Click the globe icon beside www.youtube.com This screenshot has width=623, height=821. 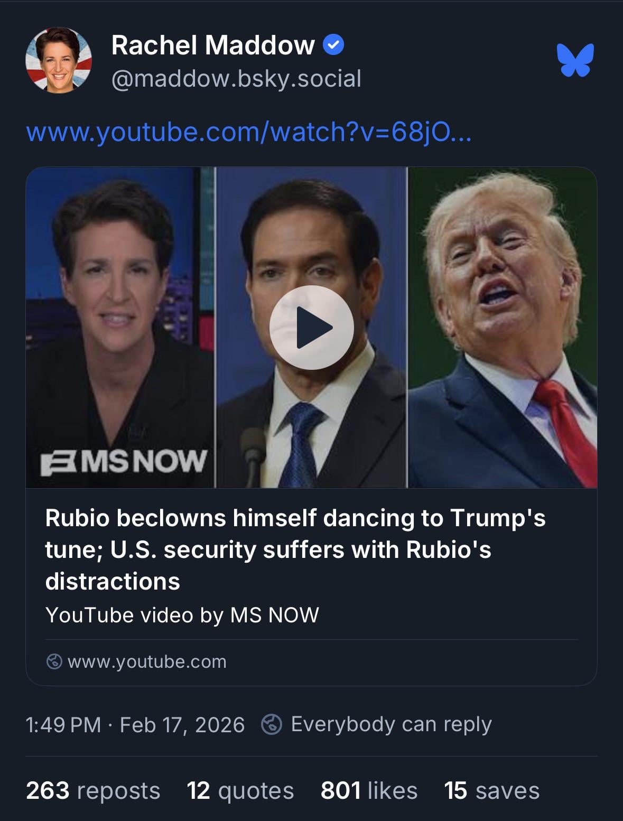click(54, 661)
